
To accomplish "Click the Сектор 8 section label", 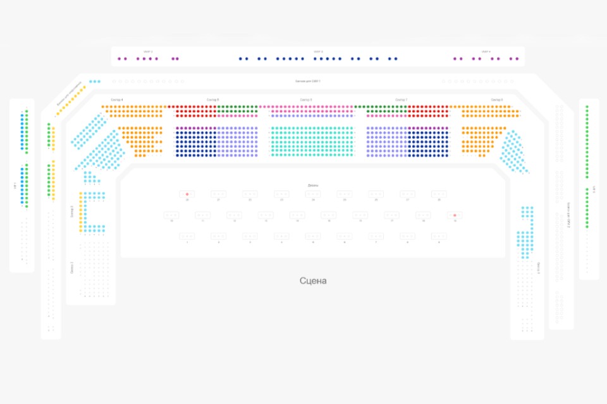I will (497, 100).
